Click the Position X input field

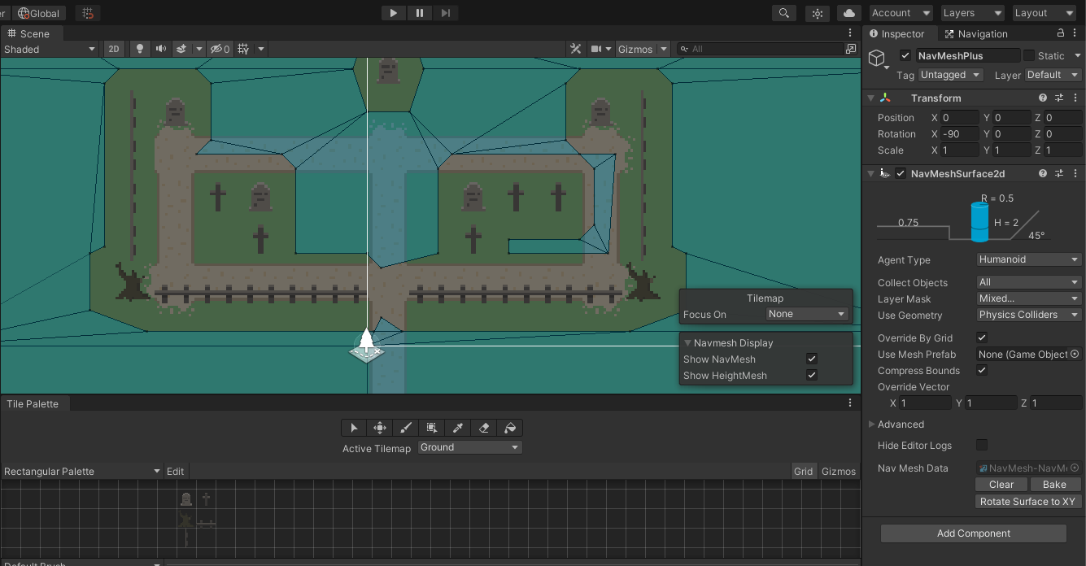coord(959,118)
